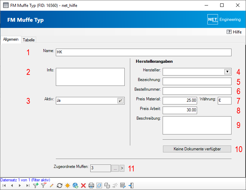Refresh data with circular arrows icon
Screen dimensions: 246x190
tap(60, 186)
